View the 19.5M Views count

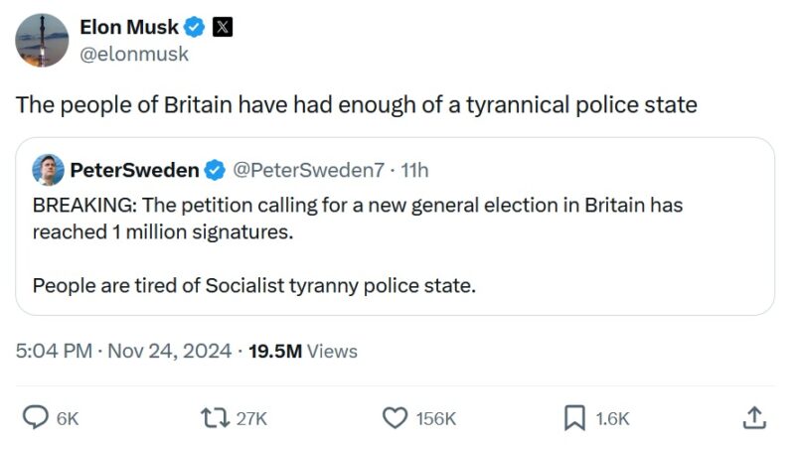[301, 351]
